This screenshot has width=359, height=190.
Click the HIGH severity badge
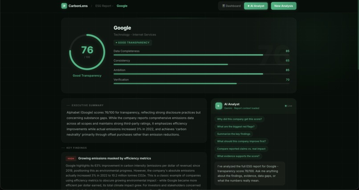71,158
